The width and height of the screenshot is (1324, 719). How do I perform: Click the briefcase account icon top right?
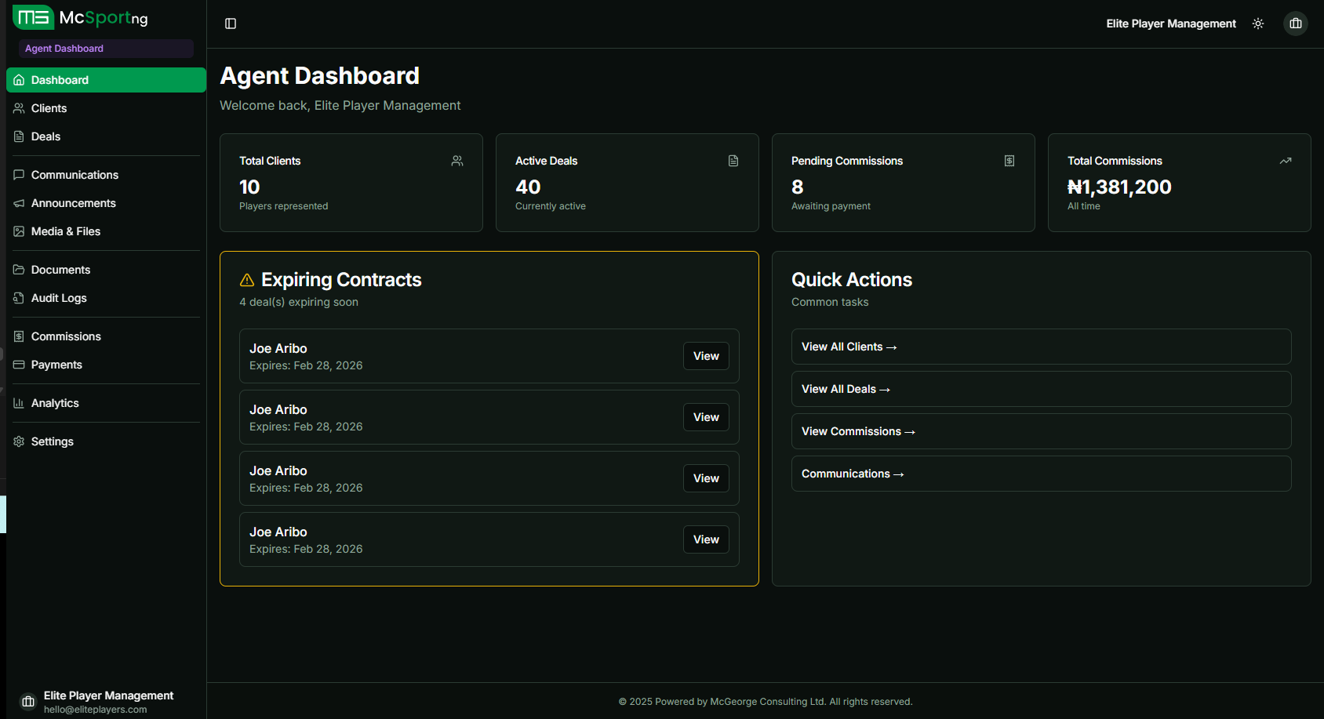click(x=1295, y=23)
